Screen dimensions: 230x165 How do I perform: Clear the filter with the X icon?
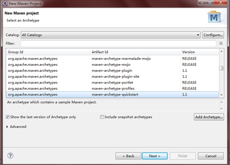[221, 43]
